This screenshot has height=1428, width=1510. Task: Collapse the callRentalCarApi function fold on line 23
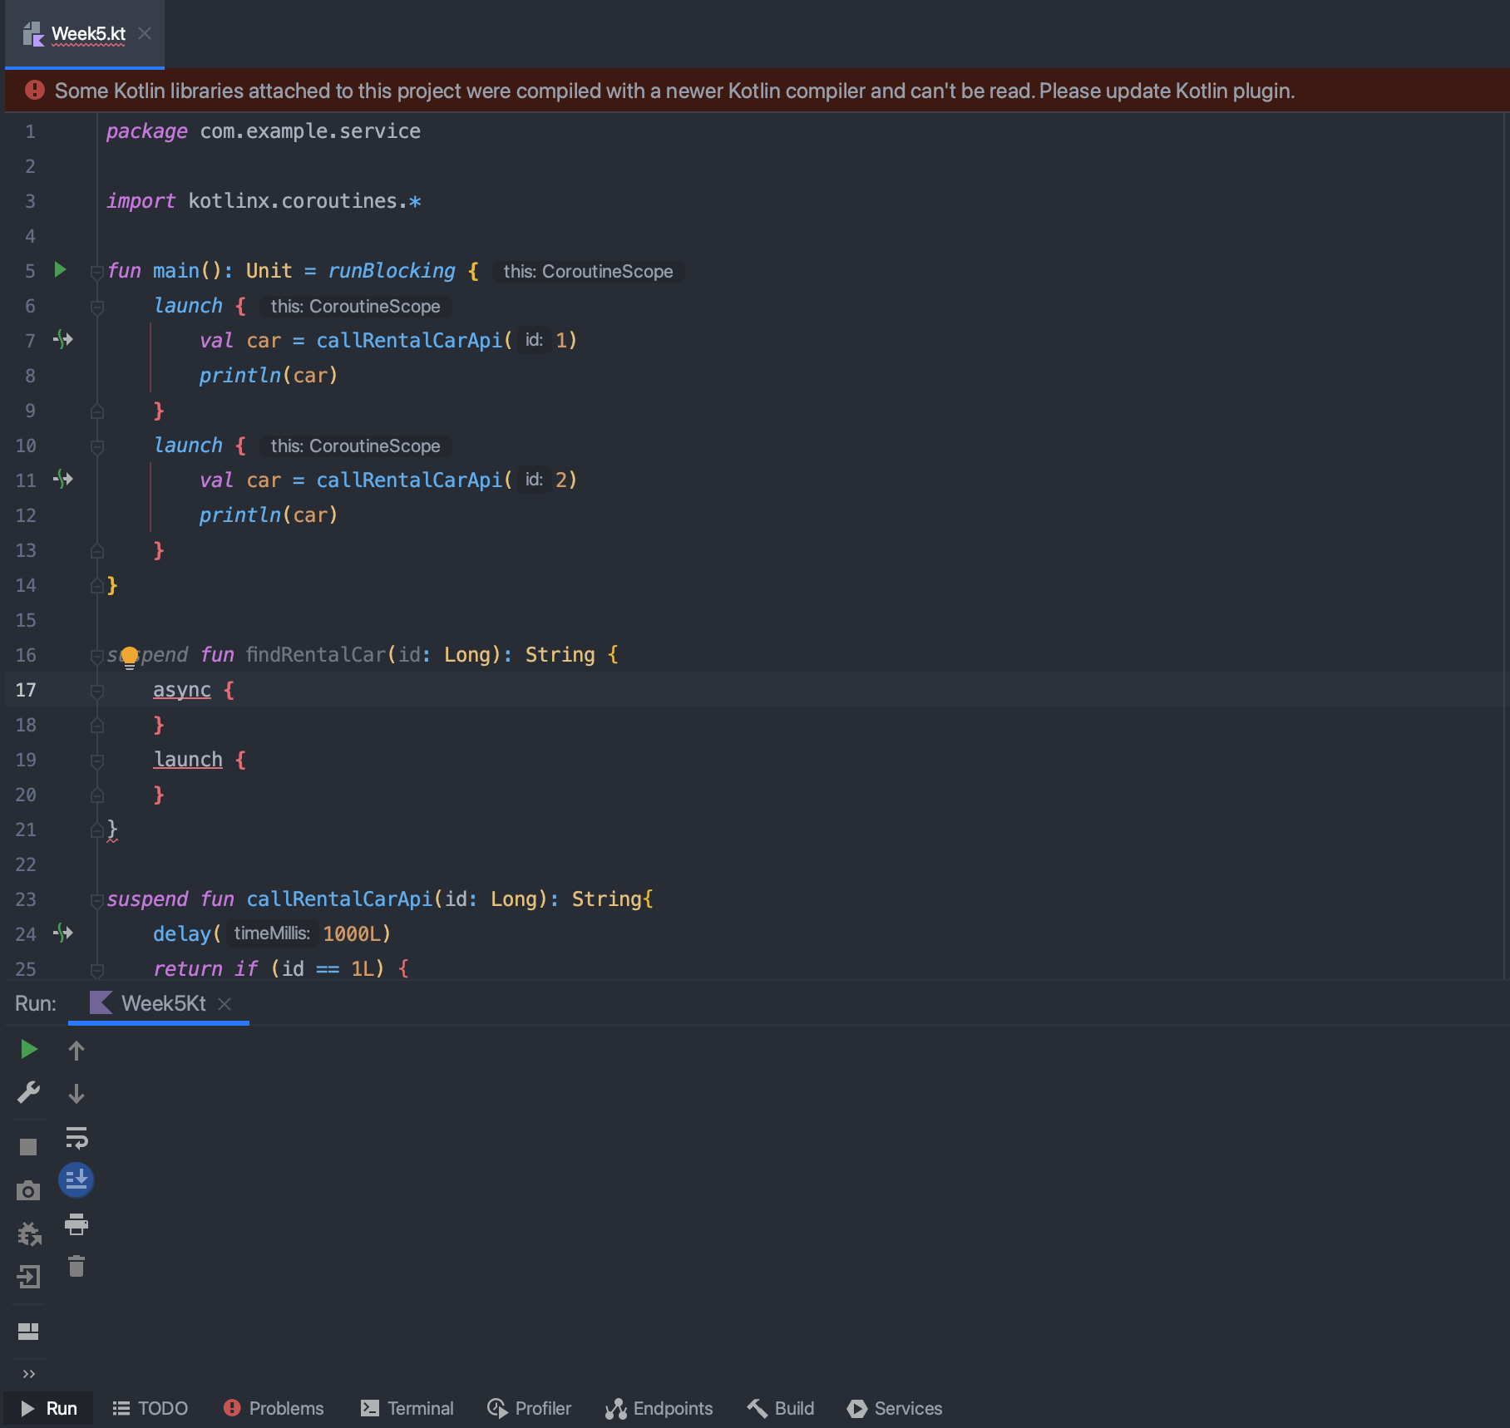(96, 901)
